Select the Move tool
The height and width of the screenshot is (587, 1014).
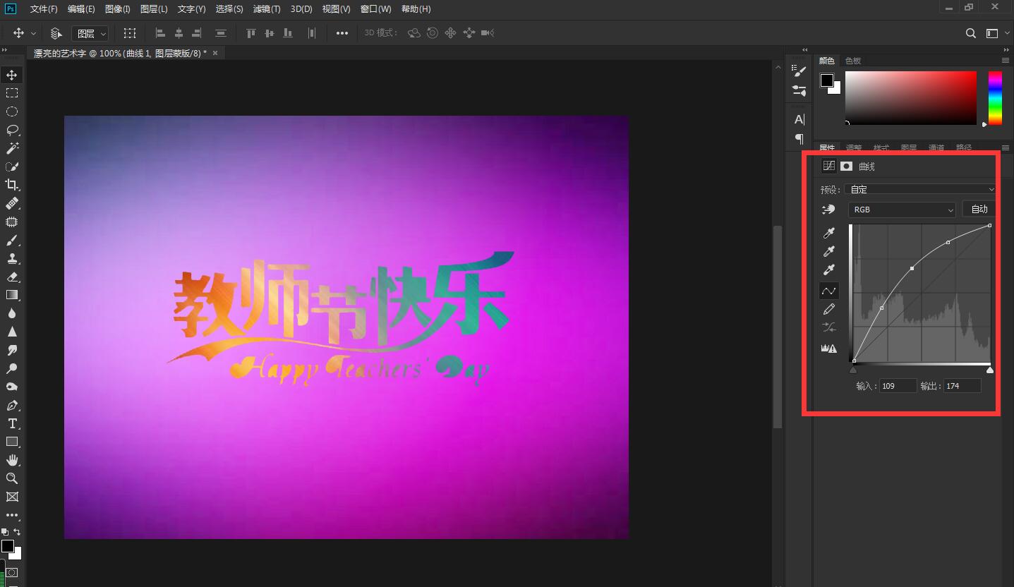tap(11, 74)
